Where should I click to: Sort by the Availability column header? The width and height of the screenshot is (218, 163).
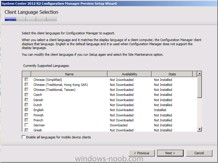point(130,74)
